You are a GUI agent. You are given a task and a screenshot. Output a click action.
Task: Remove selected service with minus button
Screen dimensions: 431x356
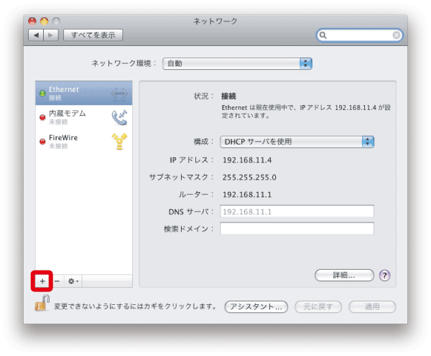pyautogui.click(x=57, y=281)
